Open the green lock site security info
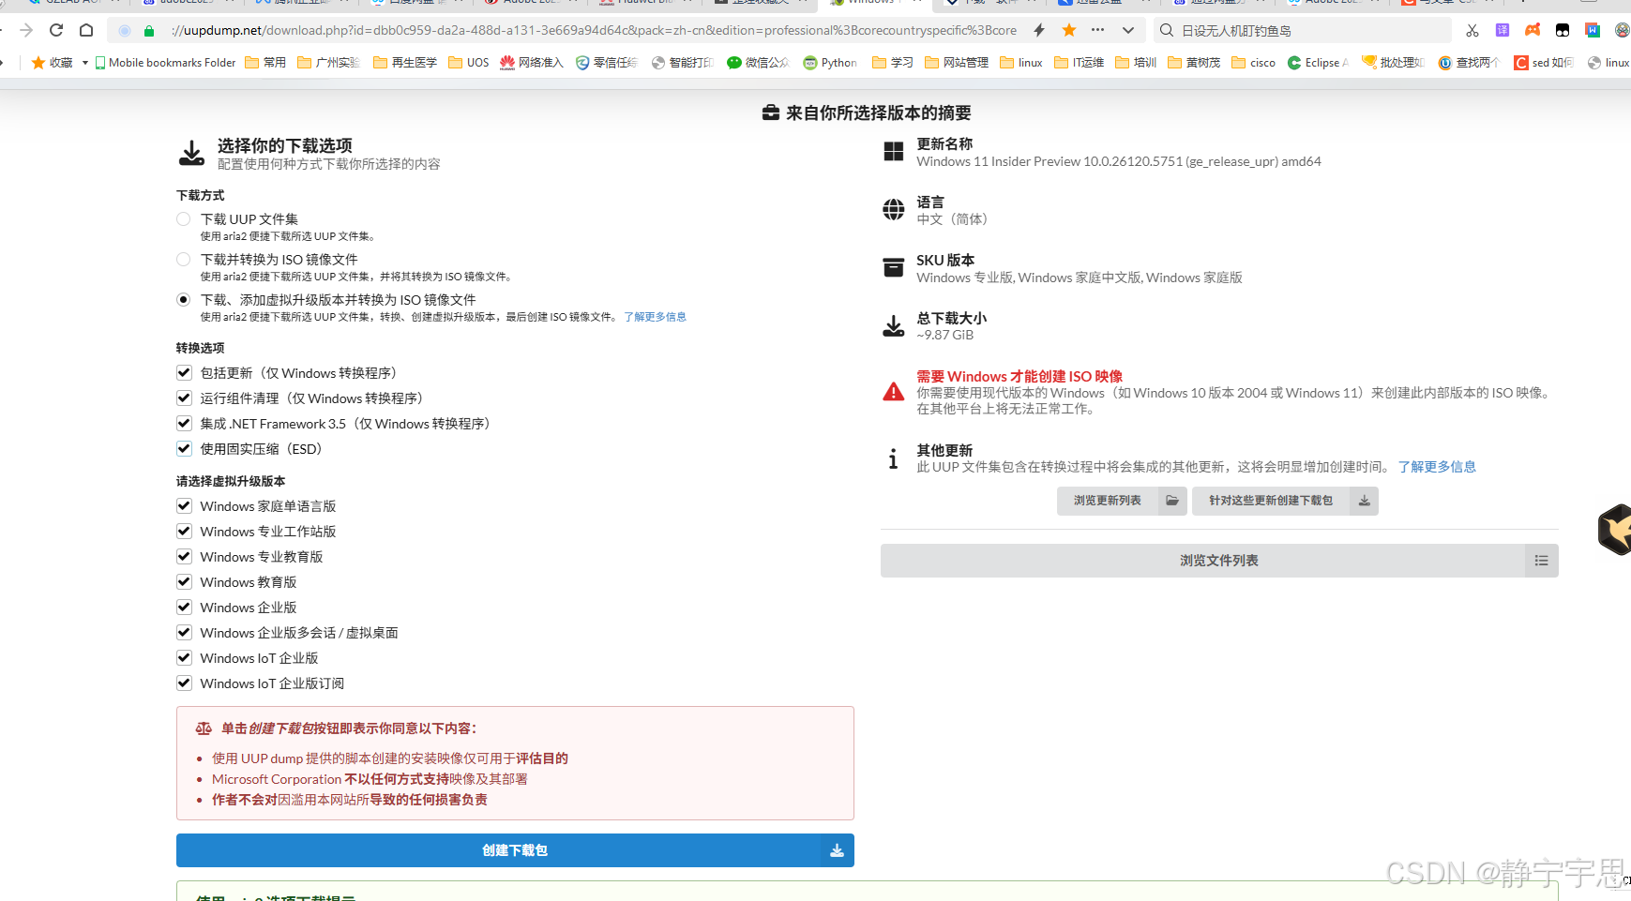 click(149, 31)
